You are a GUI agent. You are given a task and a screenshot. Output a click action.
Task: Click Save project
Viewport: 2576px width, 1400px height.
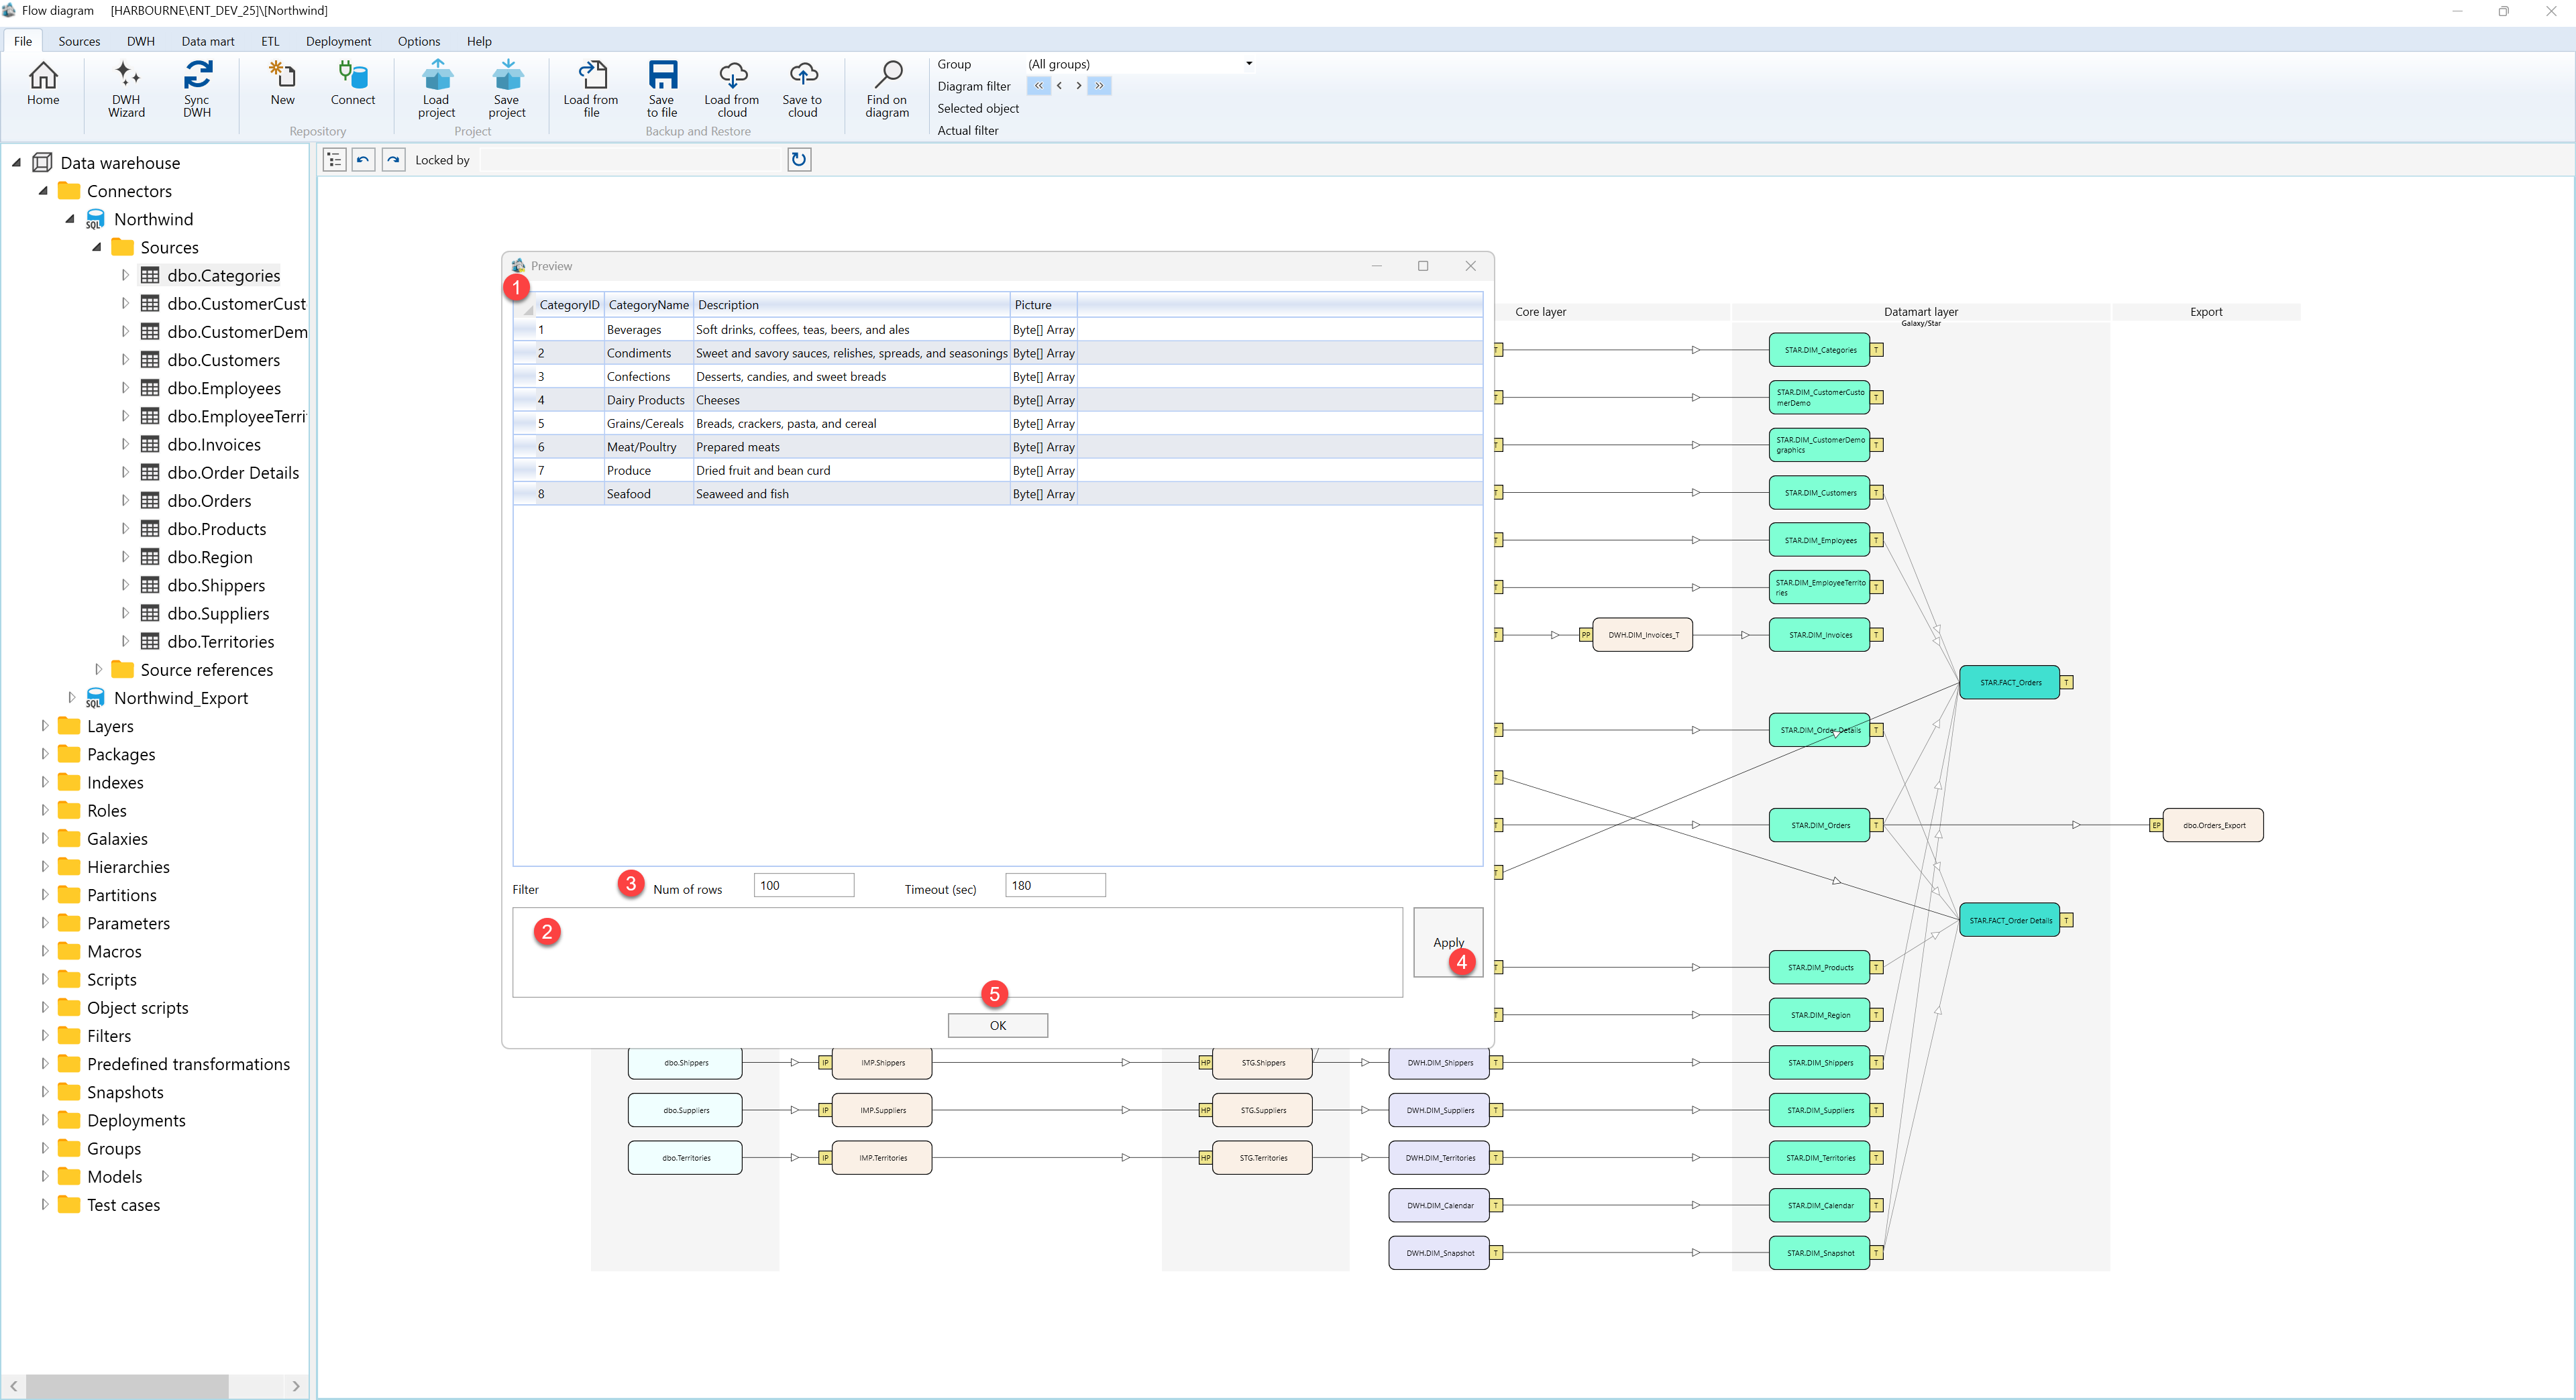pos(507,89)
